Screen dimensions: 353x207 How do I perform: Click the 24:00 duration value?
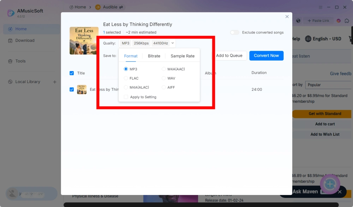257,89
